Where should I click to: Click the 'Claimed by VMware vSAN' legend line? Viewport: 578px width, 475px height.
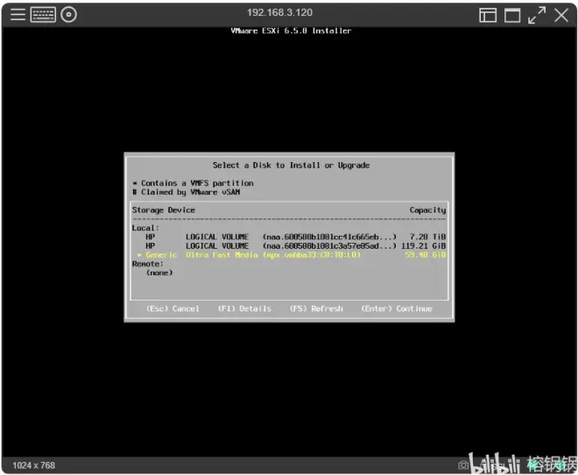[187, 192]
